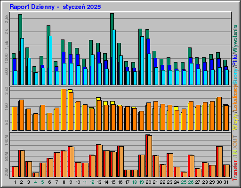Click the "Raport Dzienny - styczeń 2025" title
This screenshot has width=241, height=188.
coord(55,7)
